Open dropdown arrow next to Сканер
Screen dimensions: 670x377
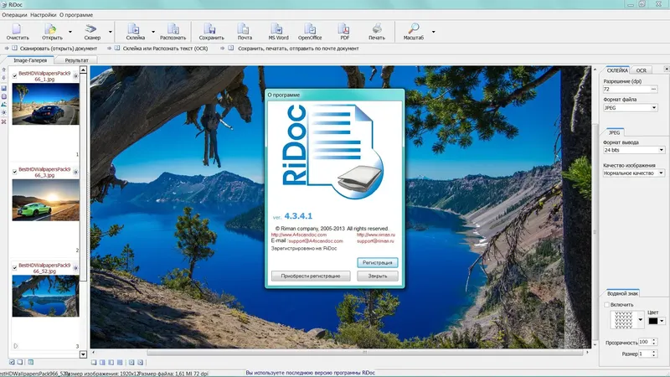click(111, 32)
